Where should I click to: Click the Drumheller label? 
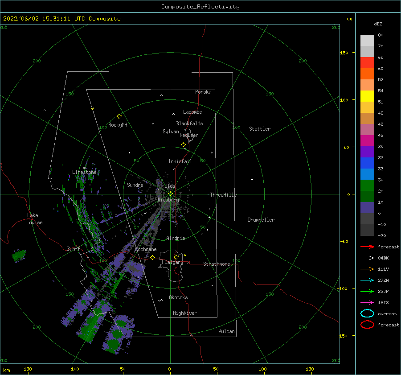(x=261, y=220)
